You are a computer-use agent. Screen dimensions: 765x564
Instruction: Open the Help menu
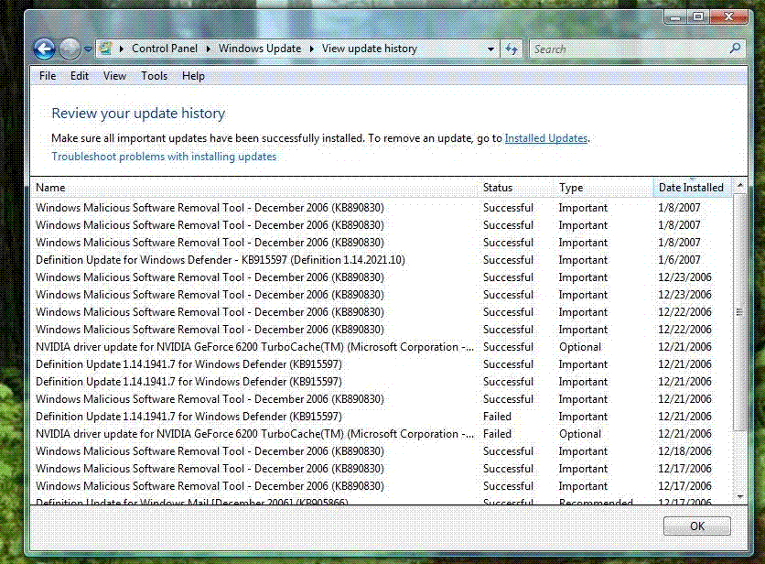pyautogui.click(x=193, y=76)
